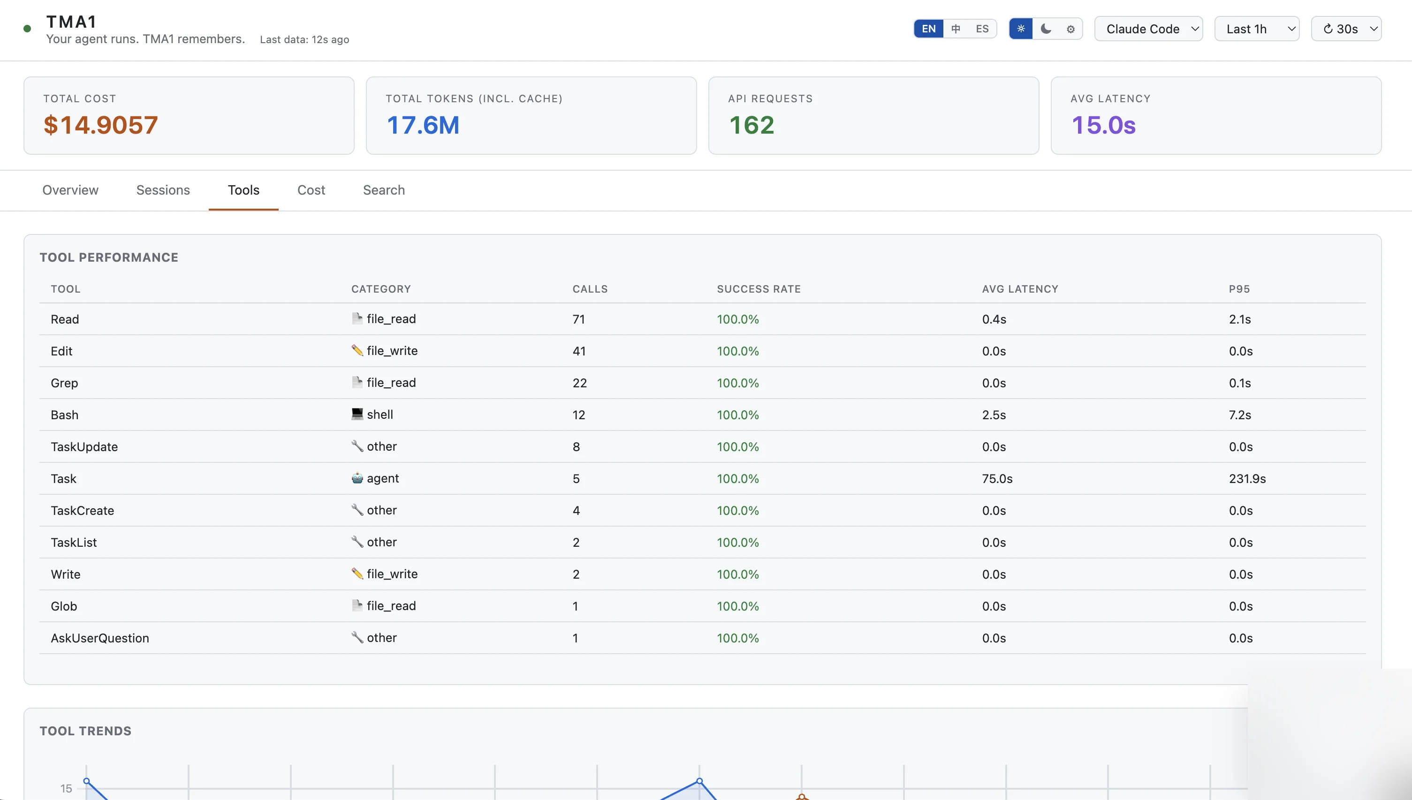Click the robot agent icon on Task row
Viewport: 1412px width, 800px height.
pyautogui.click(x=357, y=477)
